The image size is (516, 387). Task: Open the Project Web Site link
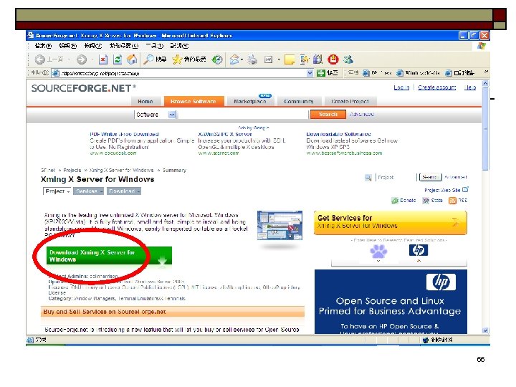(442, 190)
